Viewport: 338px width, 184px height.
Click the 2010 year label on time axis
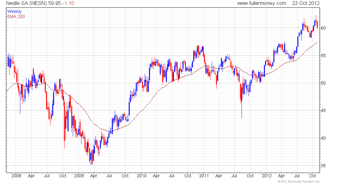141,176
